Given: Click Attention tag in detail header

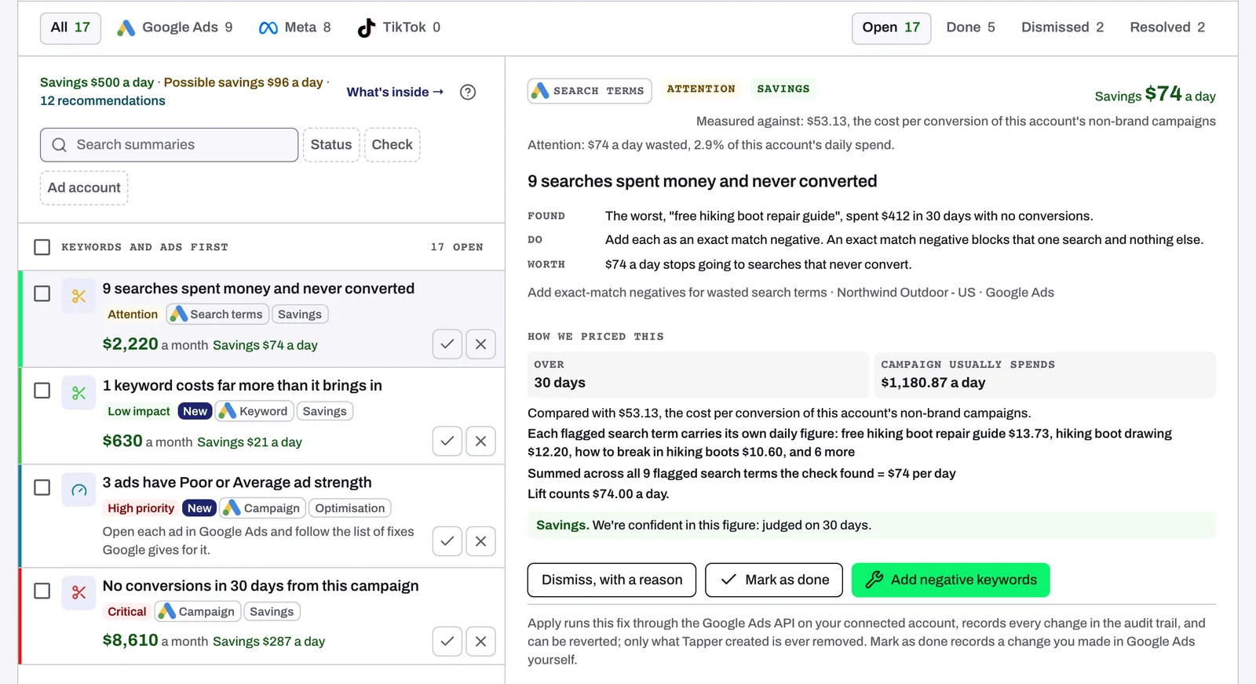Looking at the screenshot, I should [701, 89].
